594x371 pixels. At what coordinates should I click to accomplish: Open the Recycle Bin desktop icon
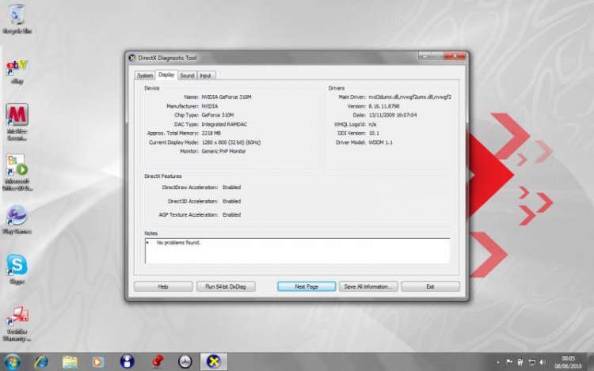click(16, 16)
